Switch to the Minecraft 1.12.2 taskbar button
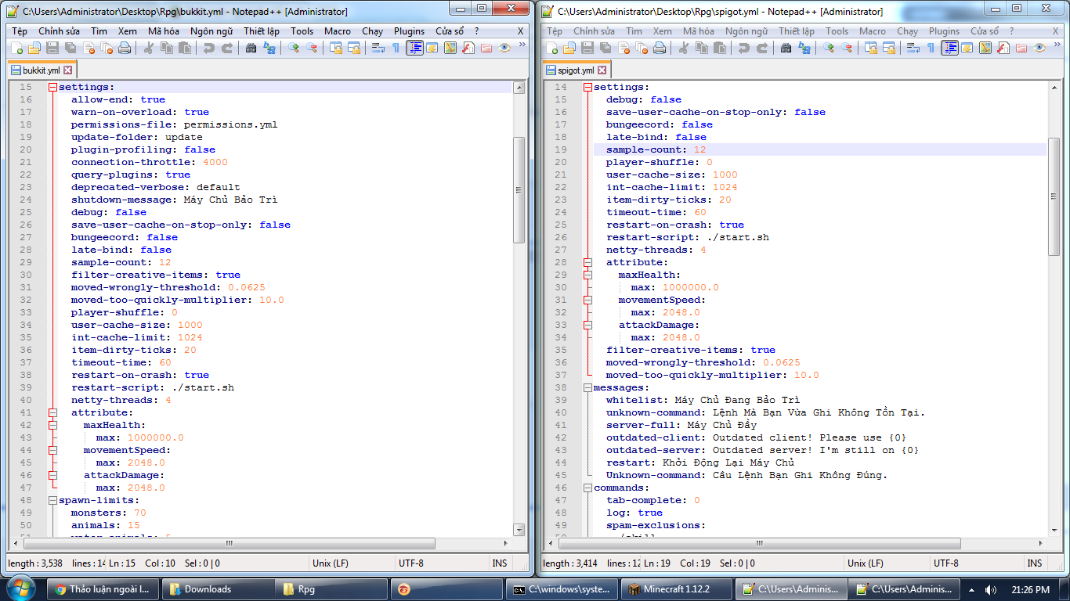The height and width of the screenshot is (601, 1070). tap(675, 589)
